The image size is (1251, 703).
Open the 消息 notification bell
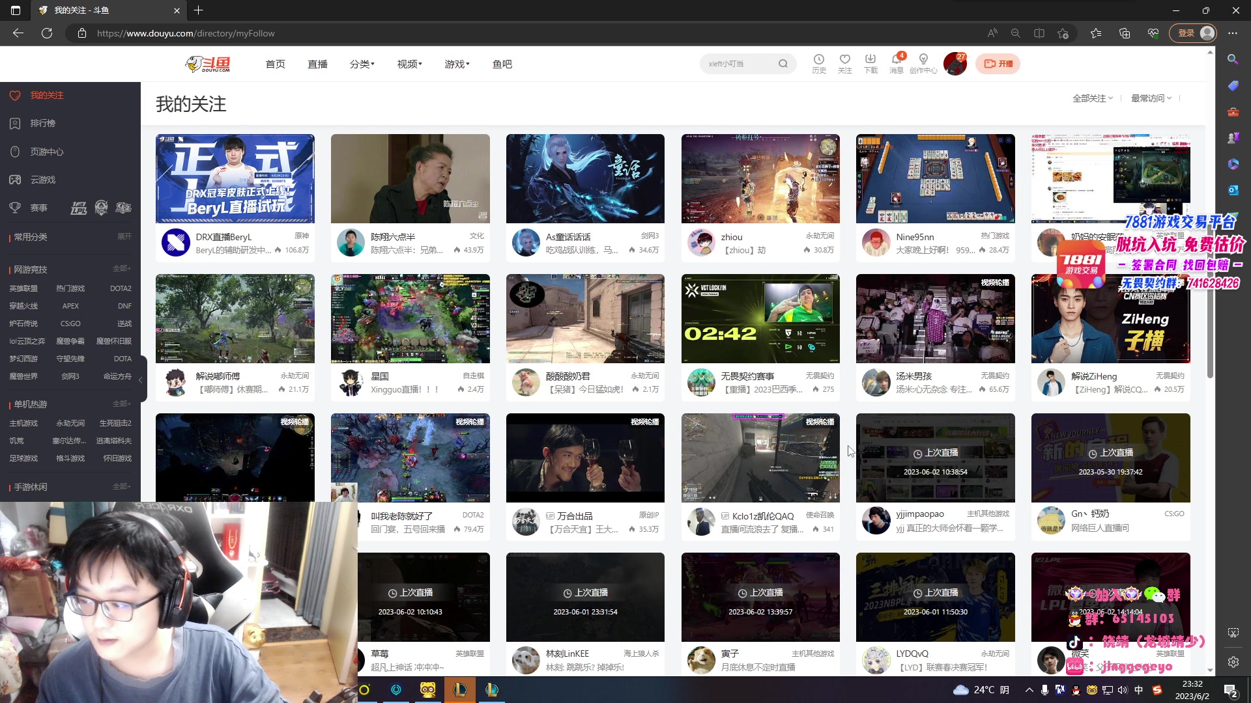(897, 63)
